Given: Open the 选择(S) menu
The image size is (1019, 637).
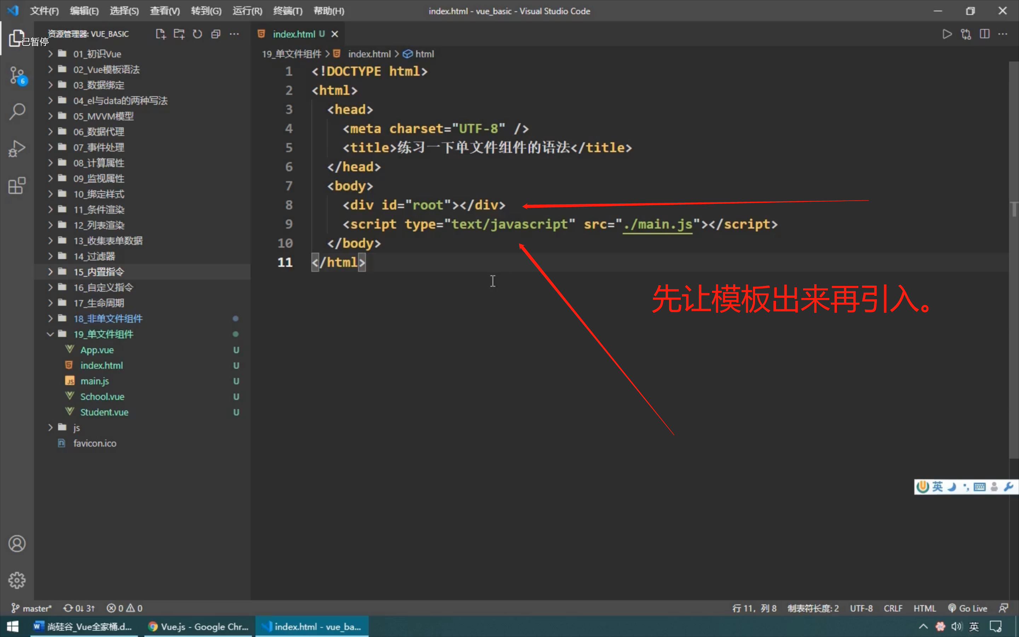Looking at the screenshot, I should click(124, 11).
